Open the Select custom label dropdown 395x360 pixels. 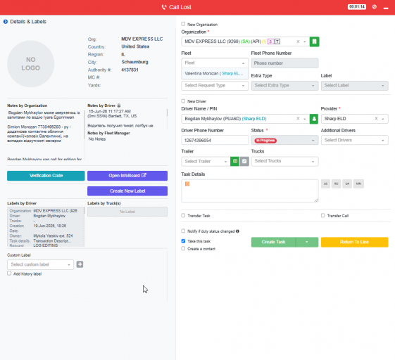pyautogui.click(x=40, y=264)
